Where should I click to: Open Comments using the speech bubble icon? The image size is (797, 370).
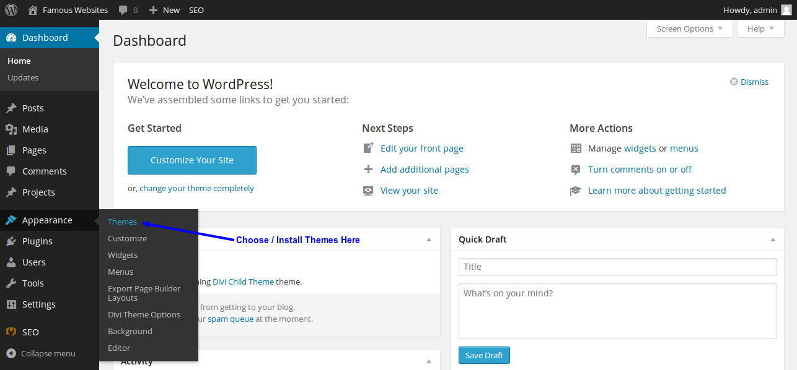[13, 171]
